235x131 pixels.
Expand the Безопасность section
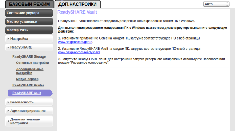click(x=29, y=102)
